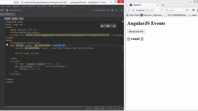Close the AngularJS.html editor tab
Image resolution: width=198 pixels, height=111 pixels.
point(14,14)
